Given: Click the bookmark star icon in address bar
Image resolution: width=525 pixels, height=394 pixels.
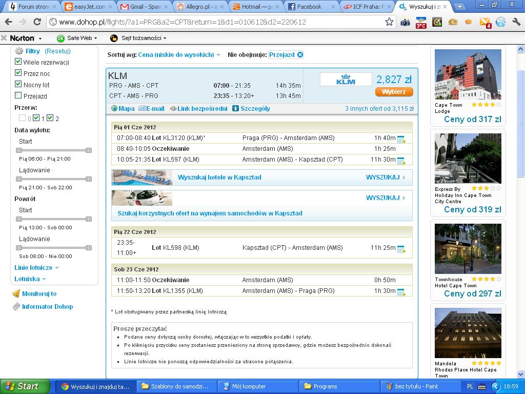Looking at the screenshot, I should (x=389, y=22).
